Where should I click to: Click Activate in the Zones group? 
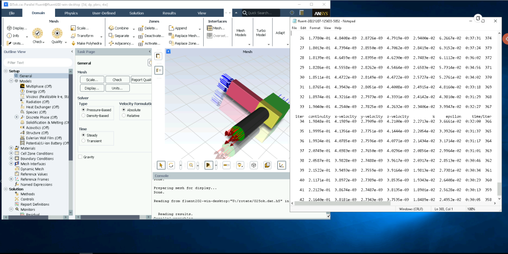click(x=150, y=43)
